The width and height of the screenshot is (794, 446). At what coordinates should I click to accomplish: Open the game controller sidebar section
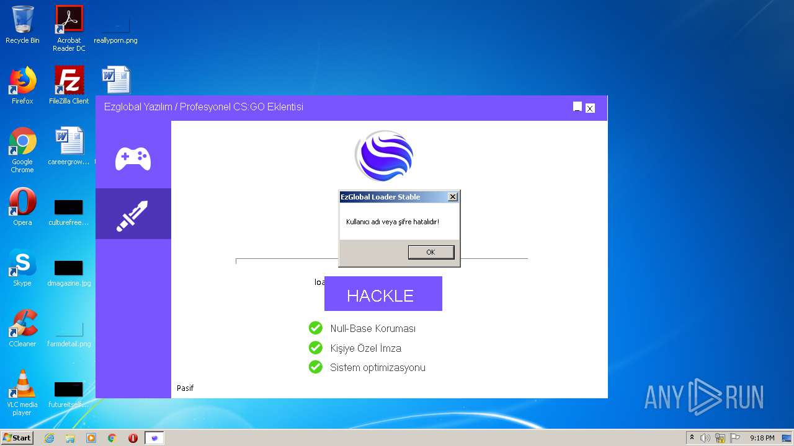point(133,159)
